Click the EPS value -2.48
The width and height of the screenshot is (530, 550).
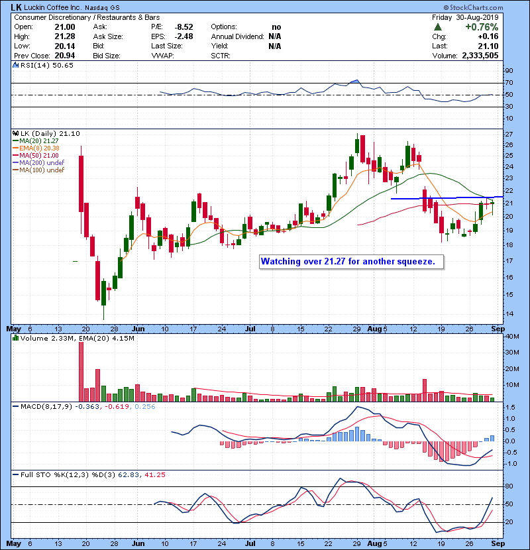(x=184, y=36)
